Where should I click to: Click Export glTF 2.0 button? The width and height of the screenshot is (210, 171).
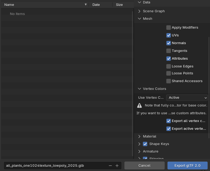point(187,166)
